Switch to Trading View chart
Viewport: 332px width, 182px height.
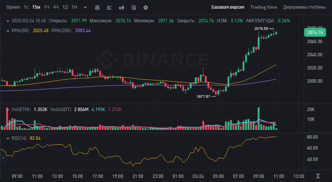point(264,7)
